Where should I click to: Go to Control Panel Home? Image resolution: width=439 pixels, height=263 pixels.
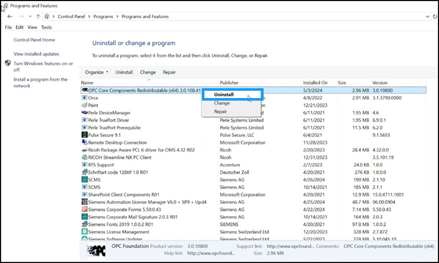[34, 40]
